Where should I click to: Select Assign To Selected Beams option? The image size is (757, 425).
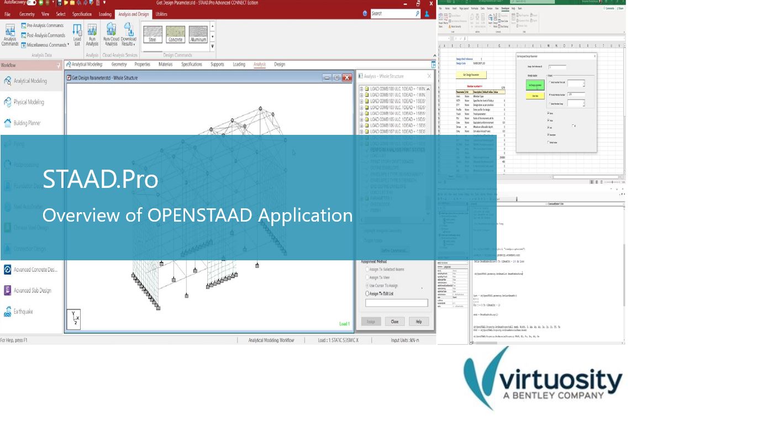368,269
